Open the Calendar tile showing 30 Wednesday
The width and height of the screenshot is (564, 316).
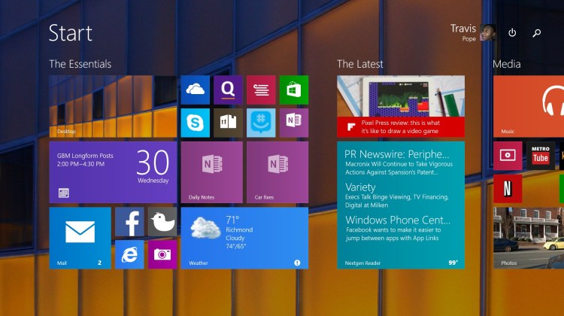tap(113, 172)
